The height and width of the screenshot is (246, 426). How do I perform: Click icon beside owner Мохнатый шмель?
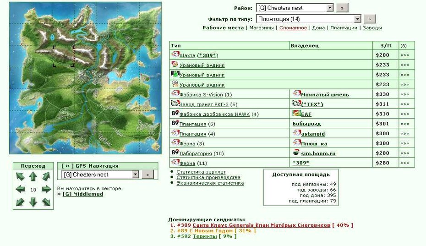click(296, 94)
